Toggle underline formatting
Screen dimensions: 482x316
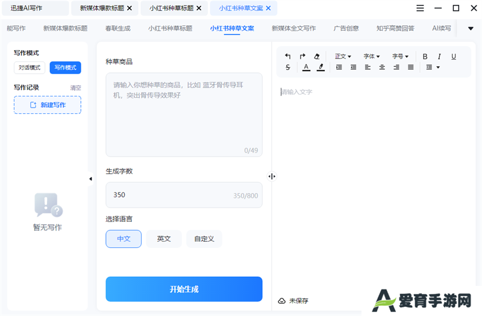pyautogui.click(x=454, y=56)
